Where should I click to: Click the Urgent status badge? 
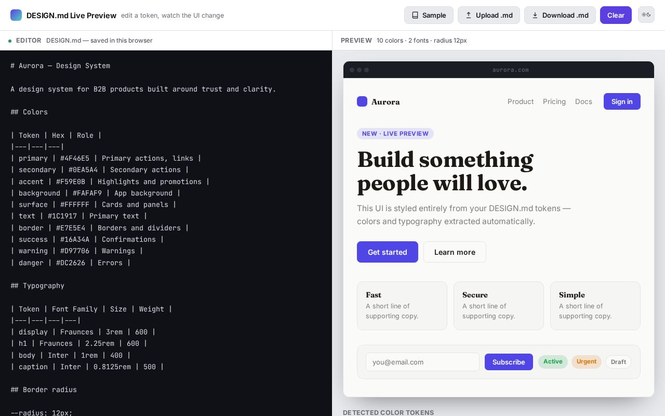pos(587,361)
